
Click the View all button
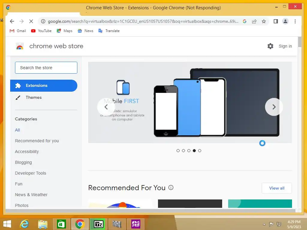click(277, 188)
